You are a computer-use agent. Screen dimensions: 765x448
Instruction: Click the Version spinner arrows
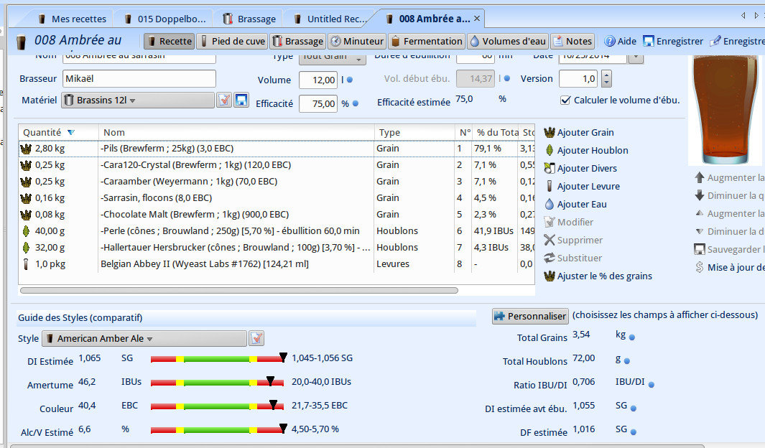click(606, 78)
